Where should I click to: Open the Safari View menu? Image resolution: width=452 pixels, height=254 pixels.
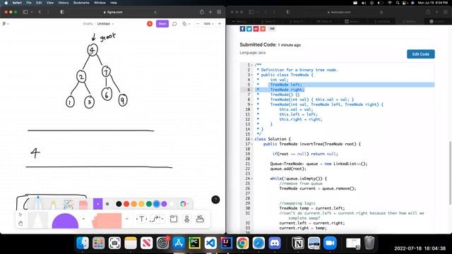(50, 3)
